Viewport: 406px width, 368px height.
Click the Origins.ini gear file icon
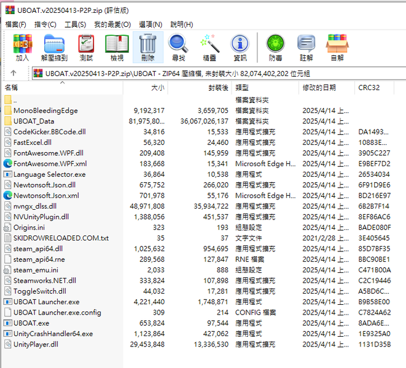[x=7, y=228]
